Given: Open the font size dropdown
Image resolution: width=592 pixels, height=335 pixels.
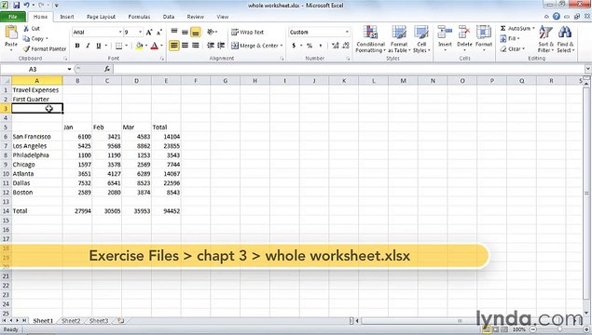Looking at the screenshot, I should [140, 32].
